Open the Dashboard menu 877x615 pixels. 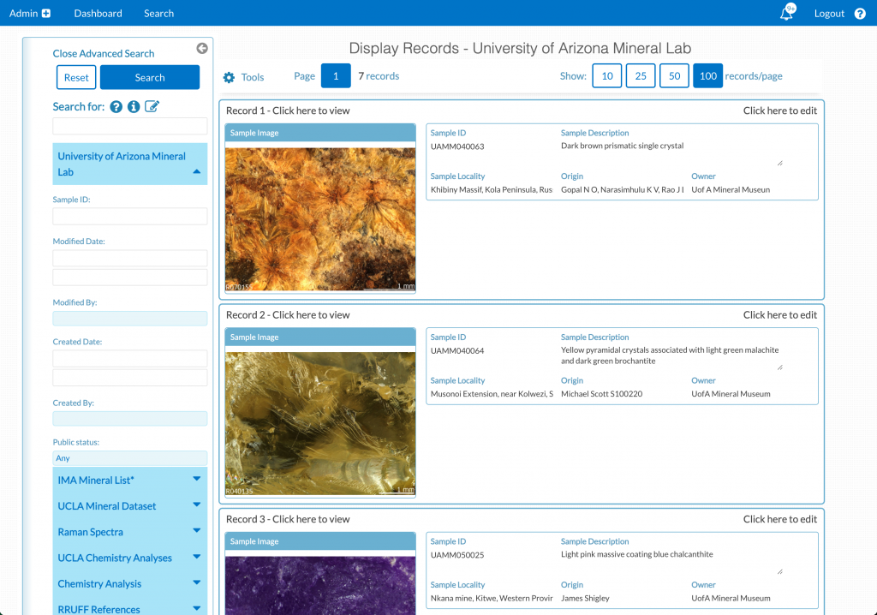click(98, 14)
